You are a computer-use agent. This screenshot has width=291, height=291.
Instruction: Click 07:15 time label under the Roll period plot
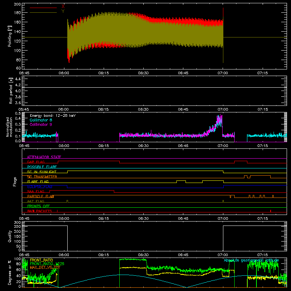(x=263, y=109)
